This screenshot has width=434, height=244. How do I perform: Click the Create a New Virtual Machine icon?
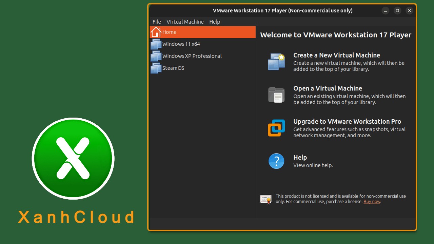[x=276, y=62]
